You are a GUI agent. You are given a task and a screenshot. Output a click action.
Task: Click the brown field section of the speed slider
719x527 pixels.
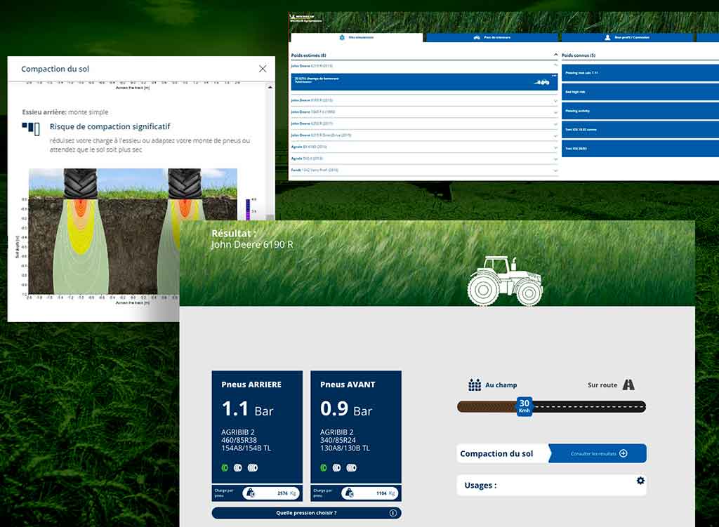(x=487, y=406)
